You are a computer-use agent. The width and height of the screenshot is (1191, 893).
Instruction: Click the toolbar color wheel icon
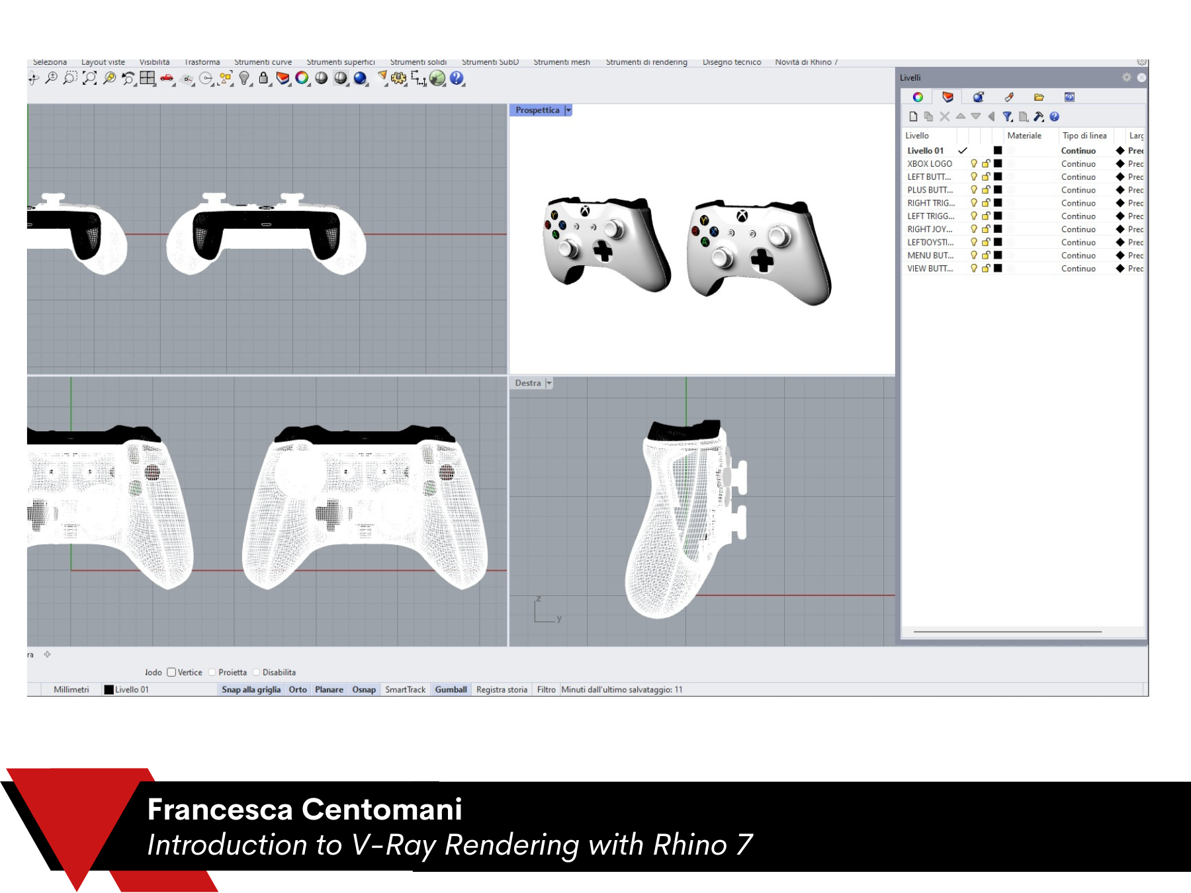pyautogui.click(x=302, y=78)
